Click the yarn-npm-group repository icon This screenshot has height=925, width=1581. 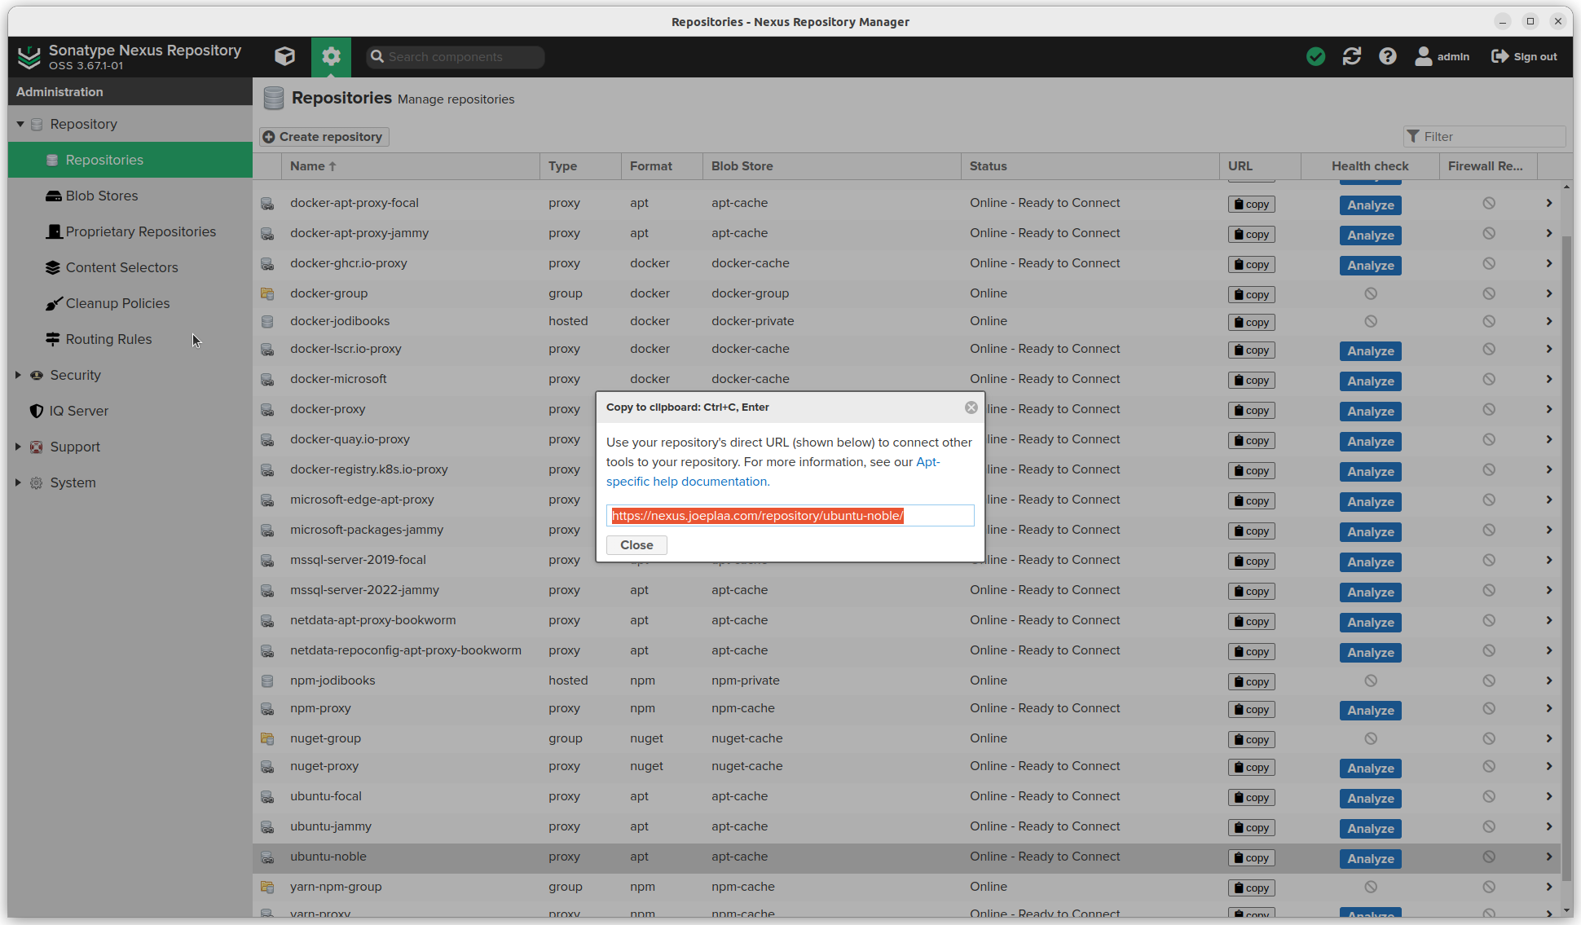coord(266,887)
